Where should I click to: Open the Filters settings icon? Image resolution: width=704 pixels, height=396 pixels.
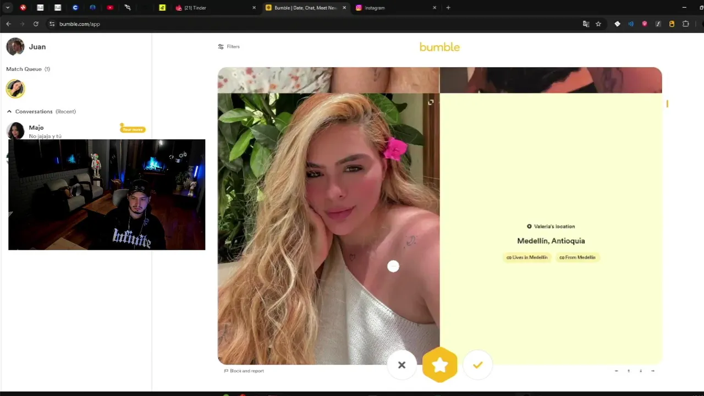221,47
